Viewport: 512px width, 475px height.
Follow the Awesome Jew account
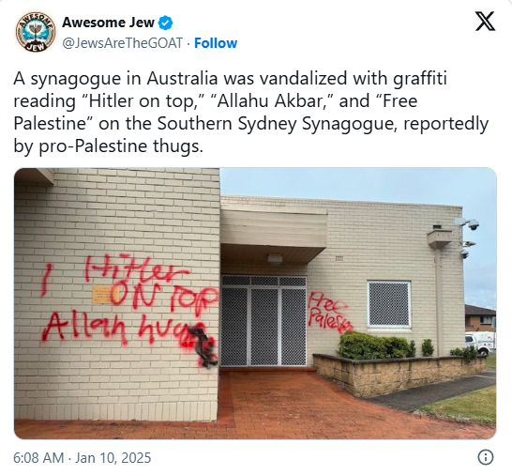[216, 43]
